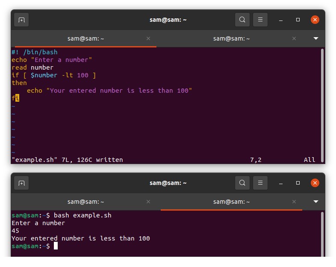Click the scrollbar of the bottom terminal window
This screenshot has width=336, height=267.
click(x=322, y=234)
